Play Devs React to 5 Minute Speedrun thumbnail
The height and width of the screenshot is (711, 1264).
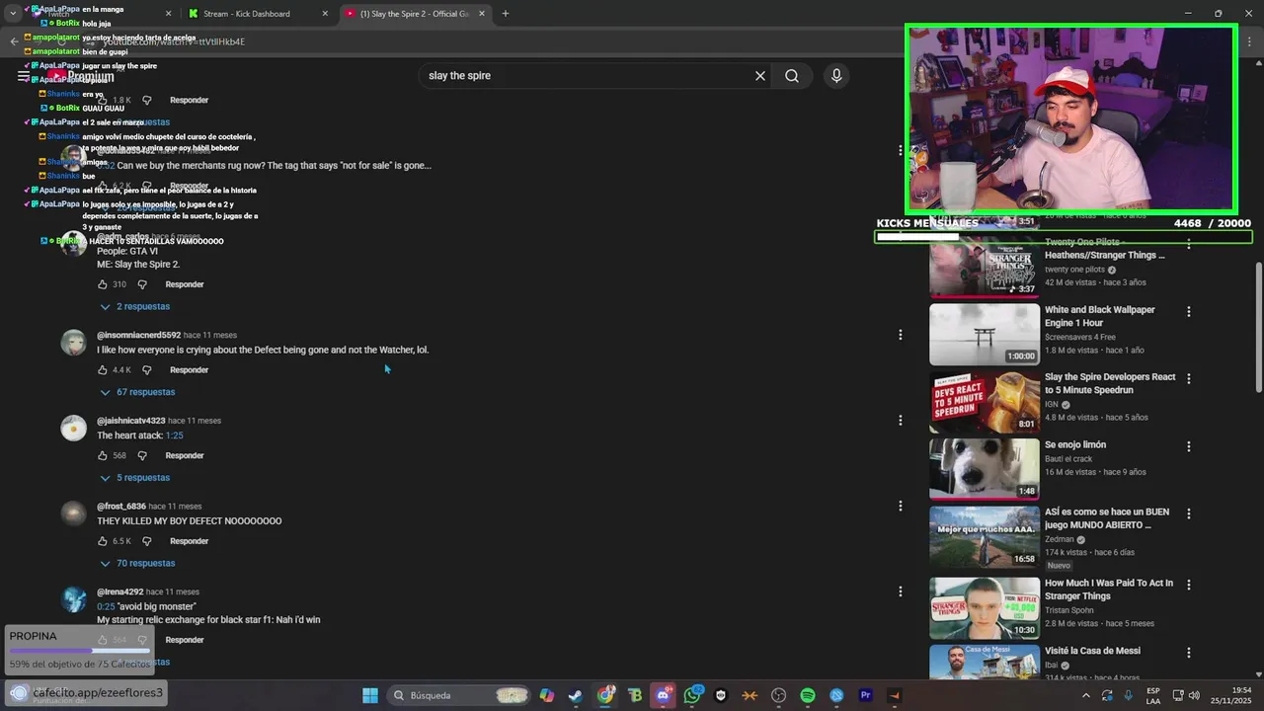[x=985, y=402]
